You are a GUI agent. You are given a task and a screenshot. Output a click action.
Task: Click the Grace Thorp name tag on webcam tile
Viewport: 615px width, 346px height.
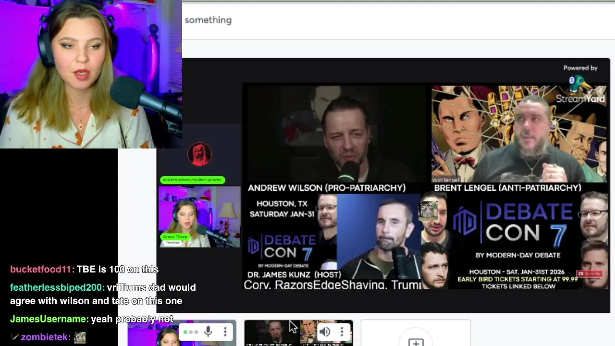click(174, 237)
